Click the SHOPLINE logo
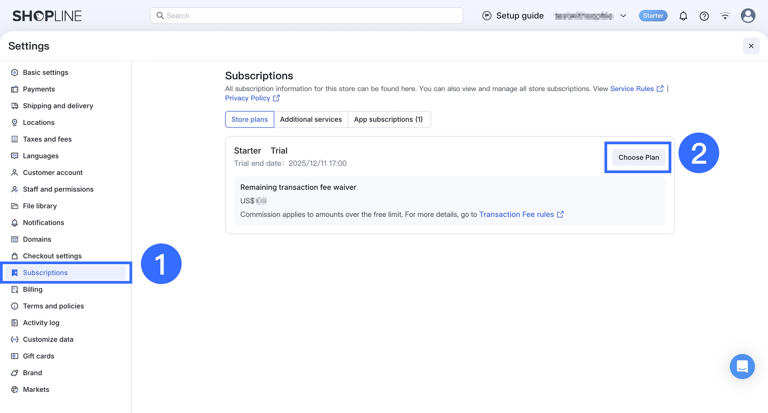 tap(47, 16)
